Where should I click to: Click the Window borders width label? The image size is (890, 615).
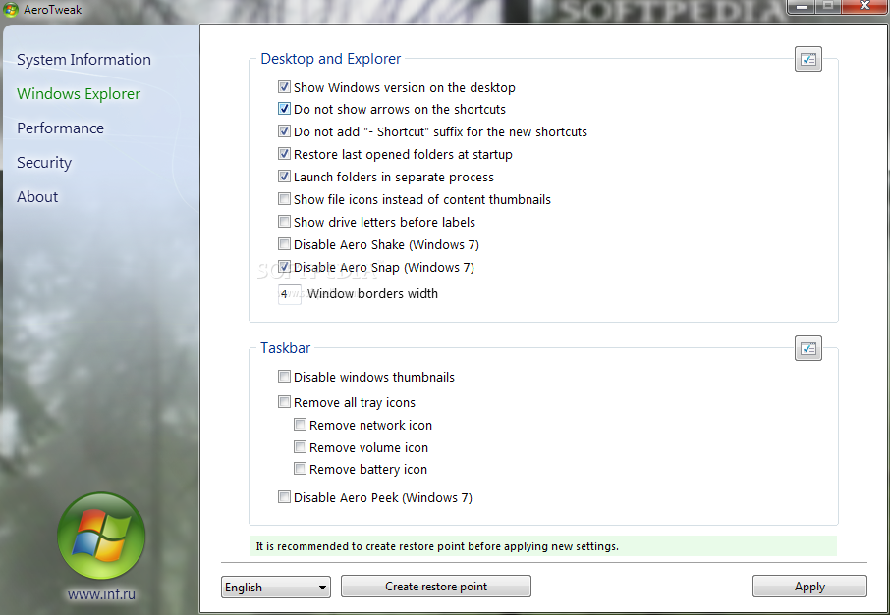[373, 293]
